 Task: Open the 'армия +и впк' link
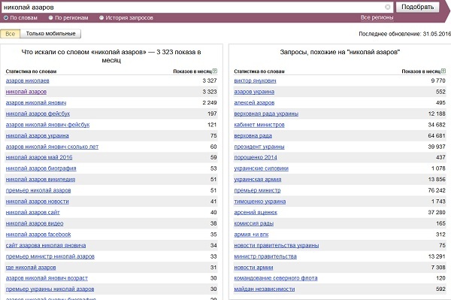point(251,235)
